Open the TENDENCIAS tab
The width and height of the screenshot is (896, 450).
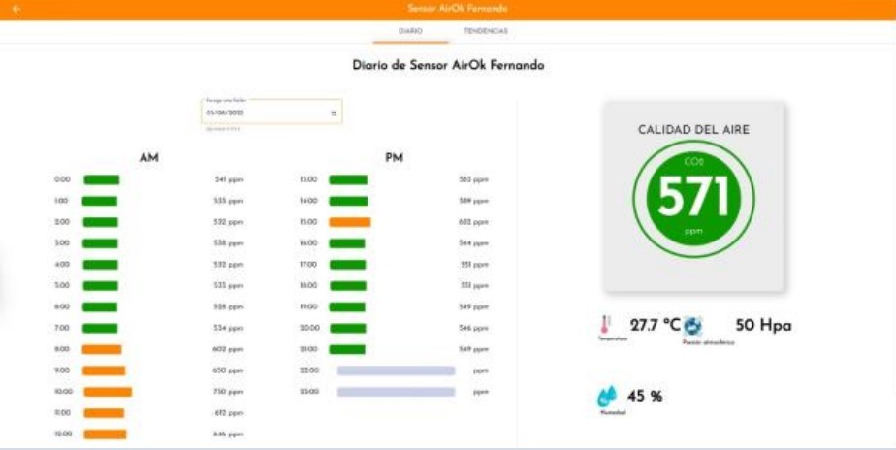click(x=486, y=31)
